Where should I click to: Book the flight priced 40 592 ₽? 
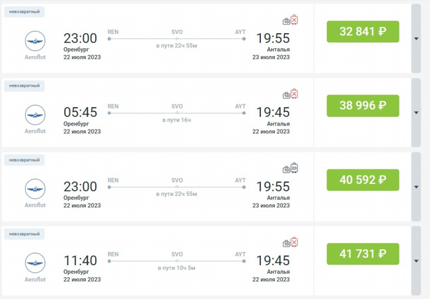tap(363, 180)
